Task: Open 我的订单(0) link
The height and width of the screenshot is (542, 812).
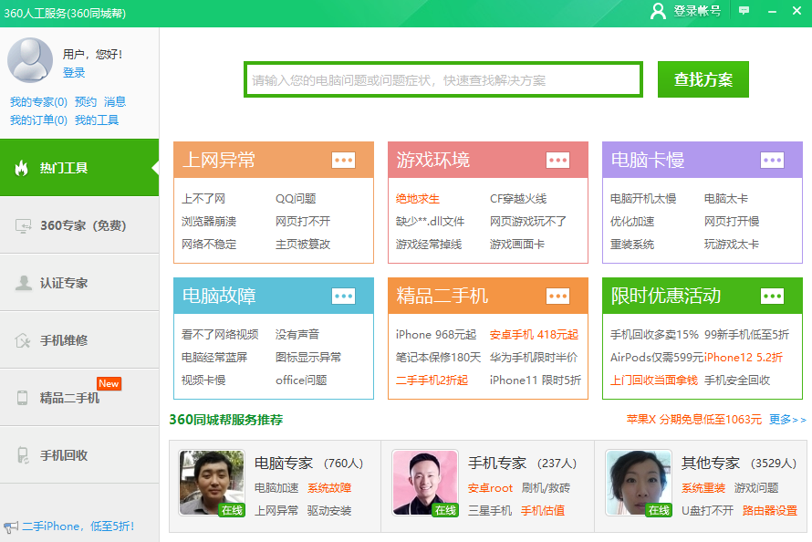Action: 39,120
